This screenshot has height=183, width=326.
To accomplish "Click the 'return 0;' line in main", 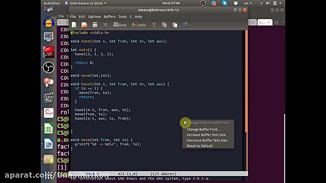I will click(x=84, y=63).
